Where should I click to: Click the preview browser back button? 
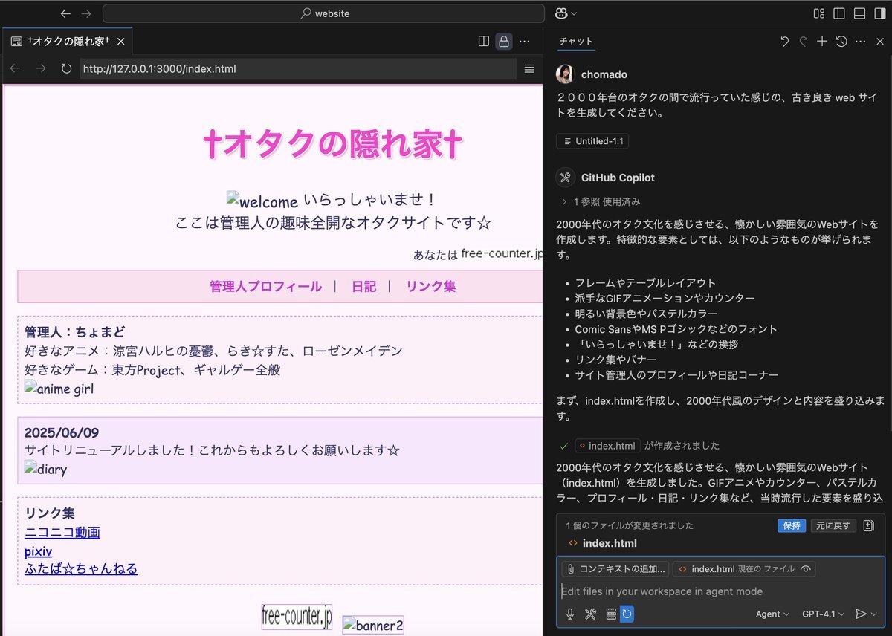(x=15, y=68)
